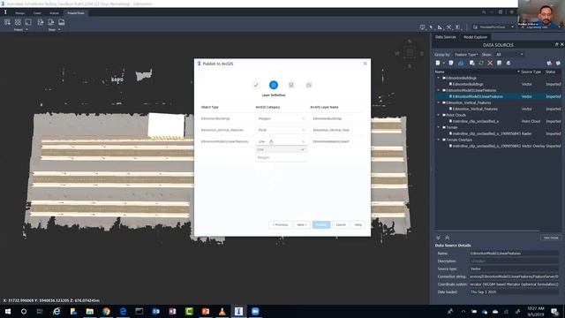The height and width of the screenshot is (318, 565).
Task: Click the add data source icon
Action: [438, 63]
